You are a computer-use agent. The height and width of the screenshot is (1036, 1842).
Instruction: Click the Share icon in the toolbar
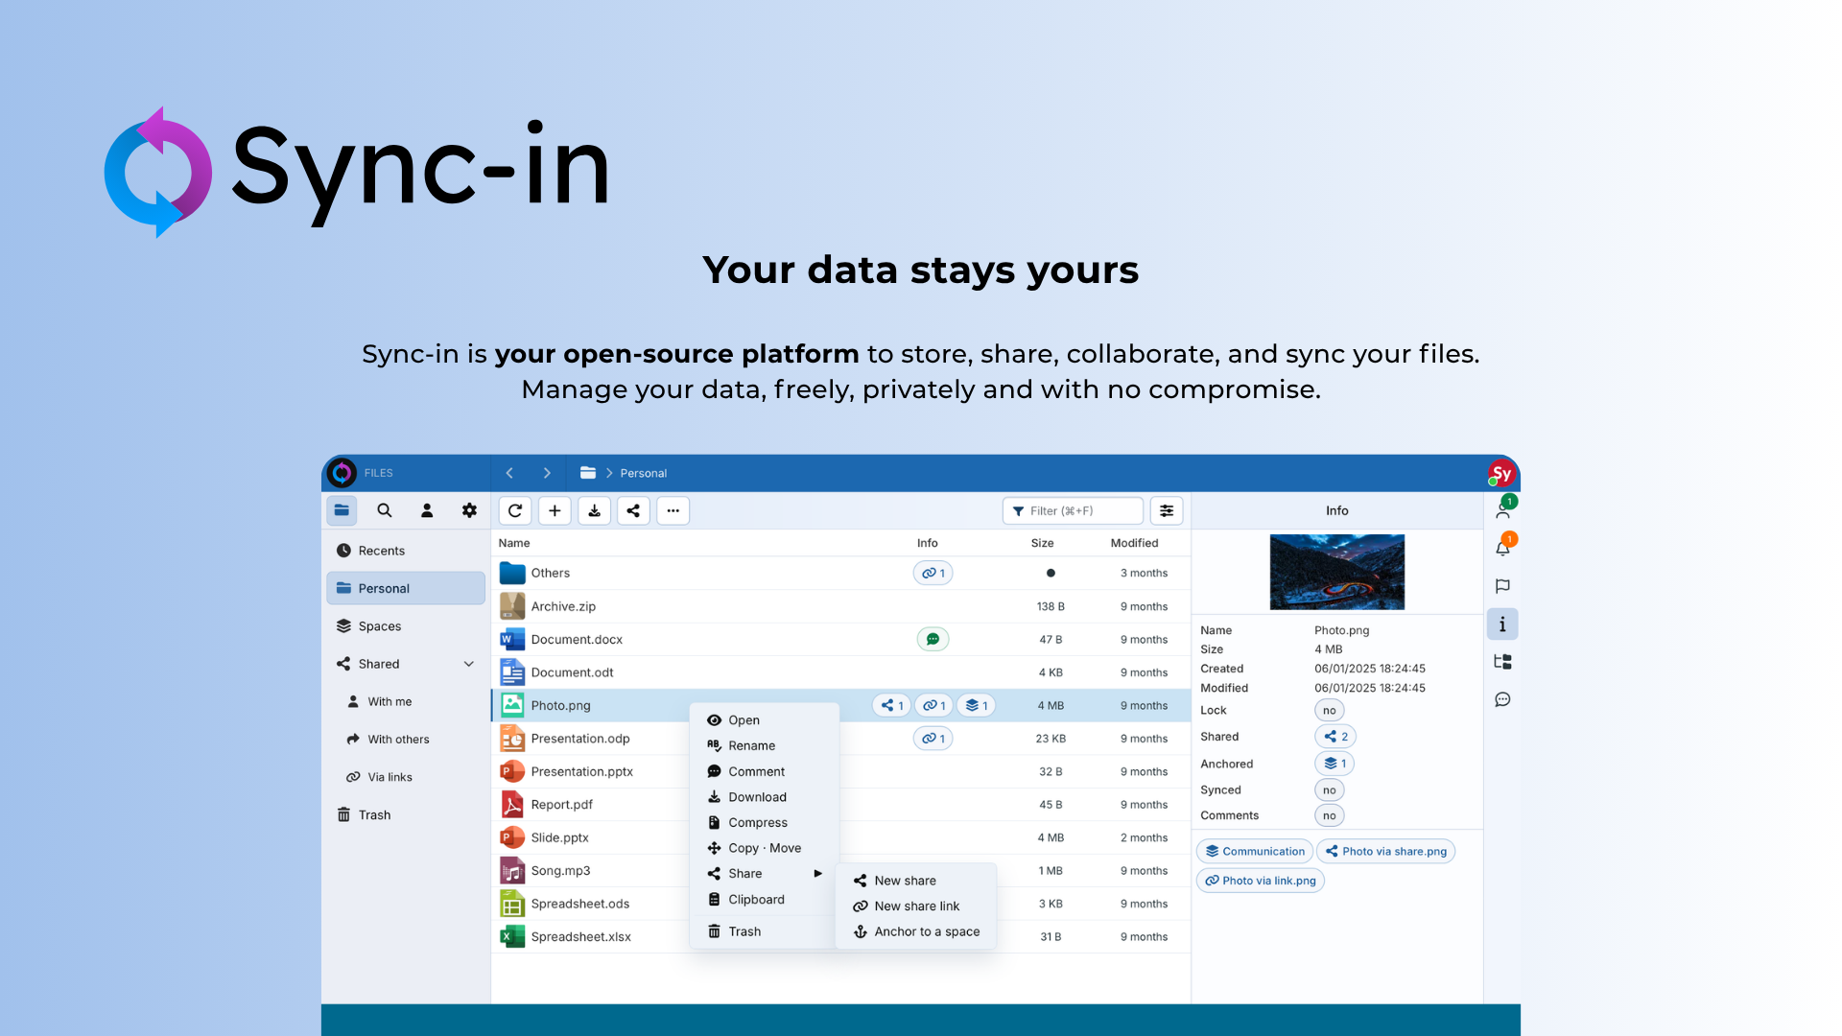[x=633, y=510]
